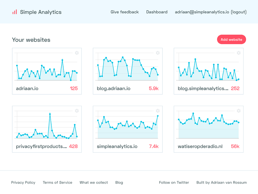
Task: Open the Blog footer link
Action: (x=119, y=182)
